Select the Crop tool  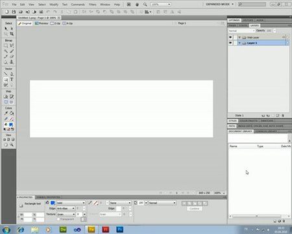click(12, 34)
